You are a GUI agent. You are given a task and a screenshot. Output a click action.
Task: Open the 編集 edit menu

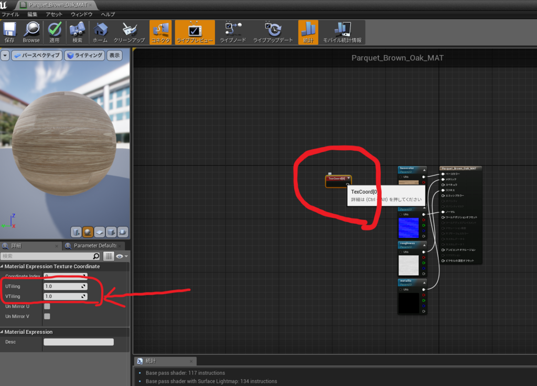click(32, 14)
